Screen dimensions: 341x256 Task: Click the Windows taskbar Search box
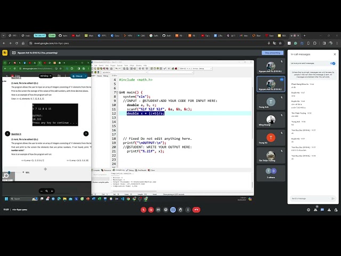coord(24,199)
